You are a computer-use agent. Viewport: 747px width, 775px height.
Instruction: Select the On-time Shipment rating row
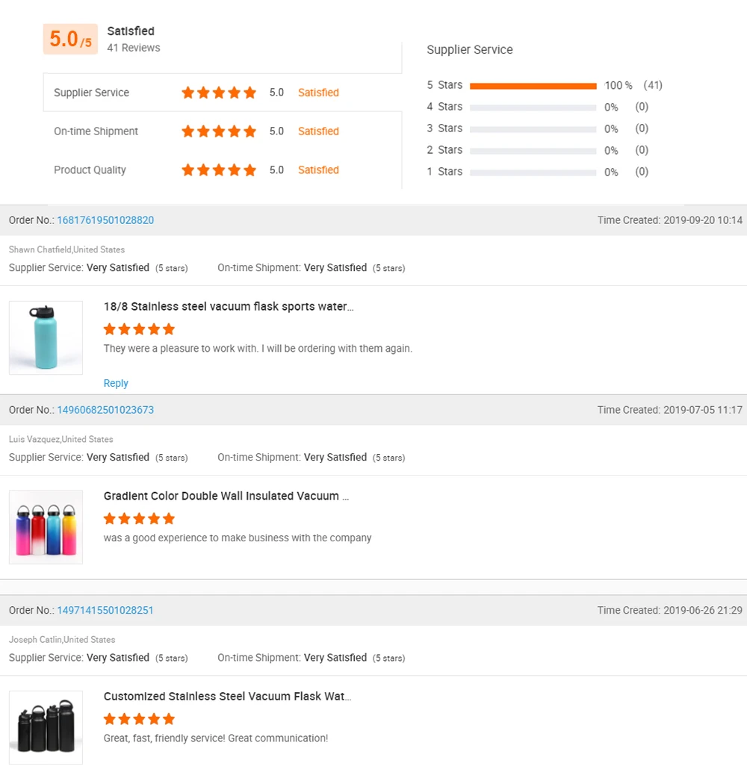(x=223, y=131)
